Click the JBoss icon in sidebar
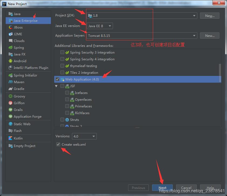 (x=11, y=27)
